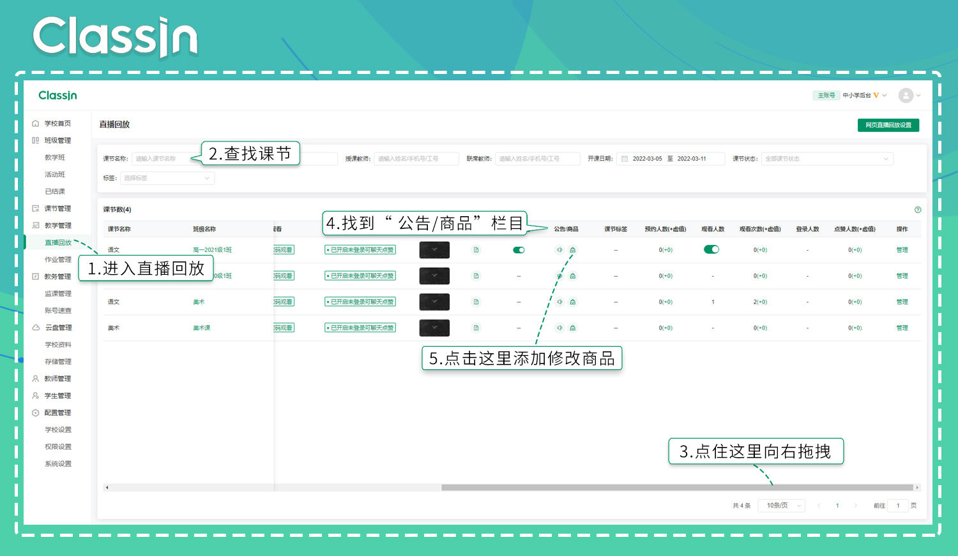Go to the previous page with the pagination arrow
958x556 pixels.
[819, 506]
